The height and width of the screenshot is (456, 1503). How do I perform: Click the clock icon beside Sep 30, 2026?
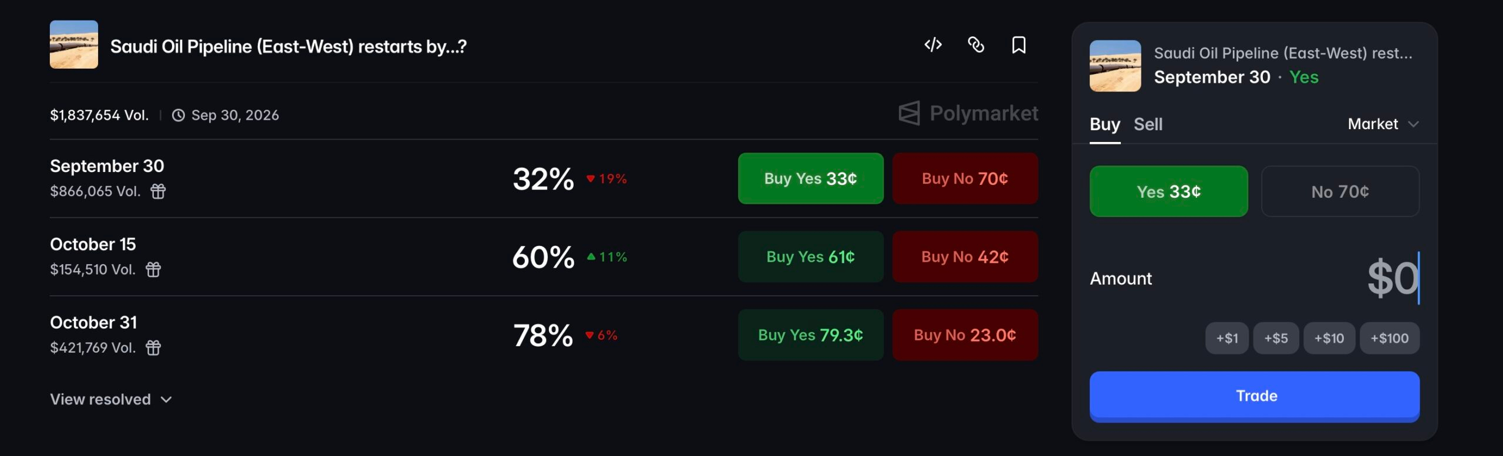[x=178, y=115]
